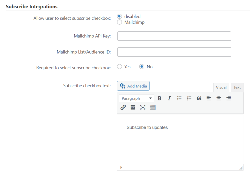Insert a numbered list
Image resolution: width=250 pixels, height=175 pixels.
point(189,98)
